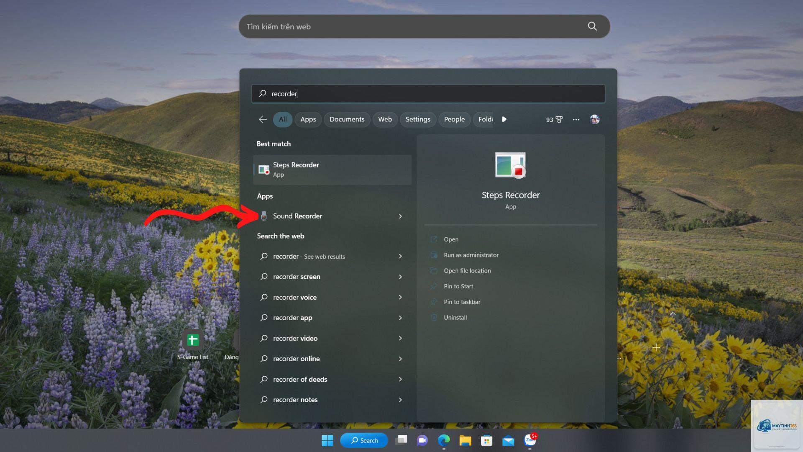Image resolution: width=803 pixels, height=452 pixels.
Task: Select the Documents filter tab
Action: pos(347,119)
